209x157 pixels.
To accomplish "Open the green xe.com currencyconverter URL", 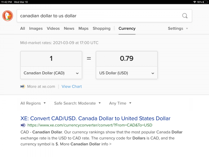I will 90,125.
